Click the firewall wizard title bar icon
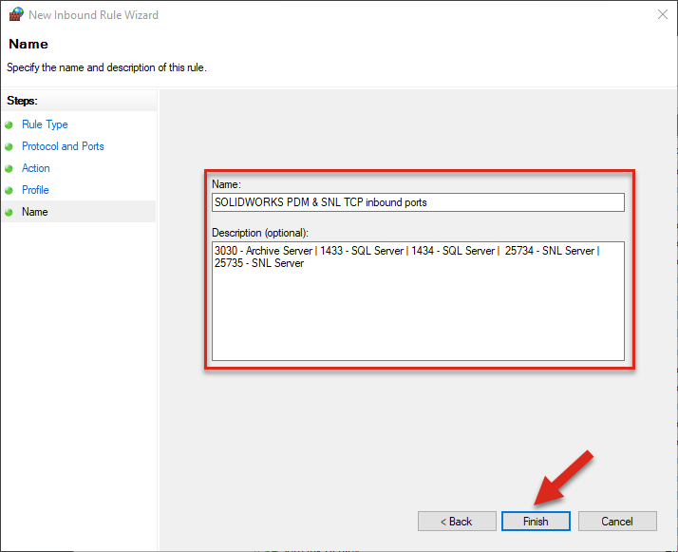678x552 pixels. coord(16,14)
